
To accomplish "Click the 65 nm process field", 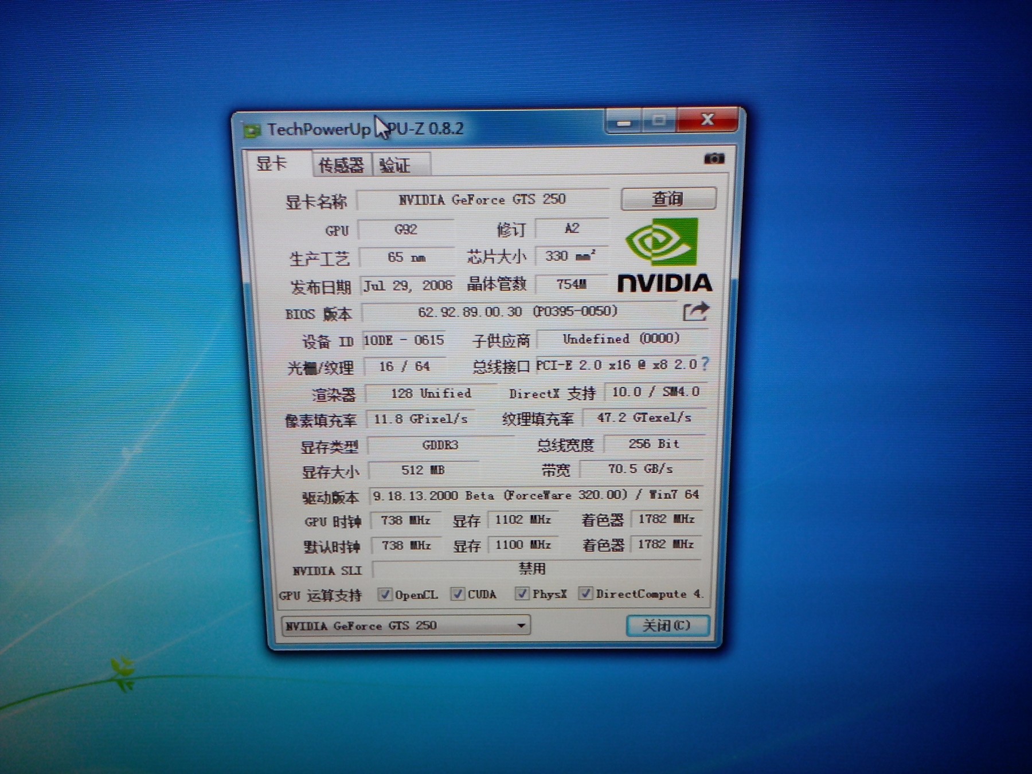I will point(406,257).
